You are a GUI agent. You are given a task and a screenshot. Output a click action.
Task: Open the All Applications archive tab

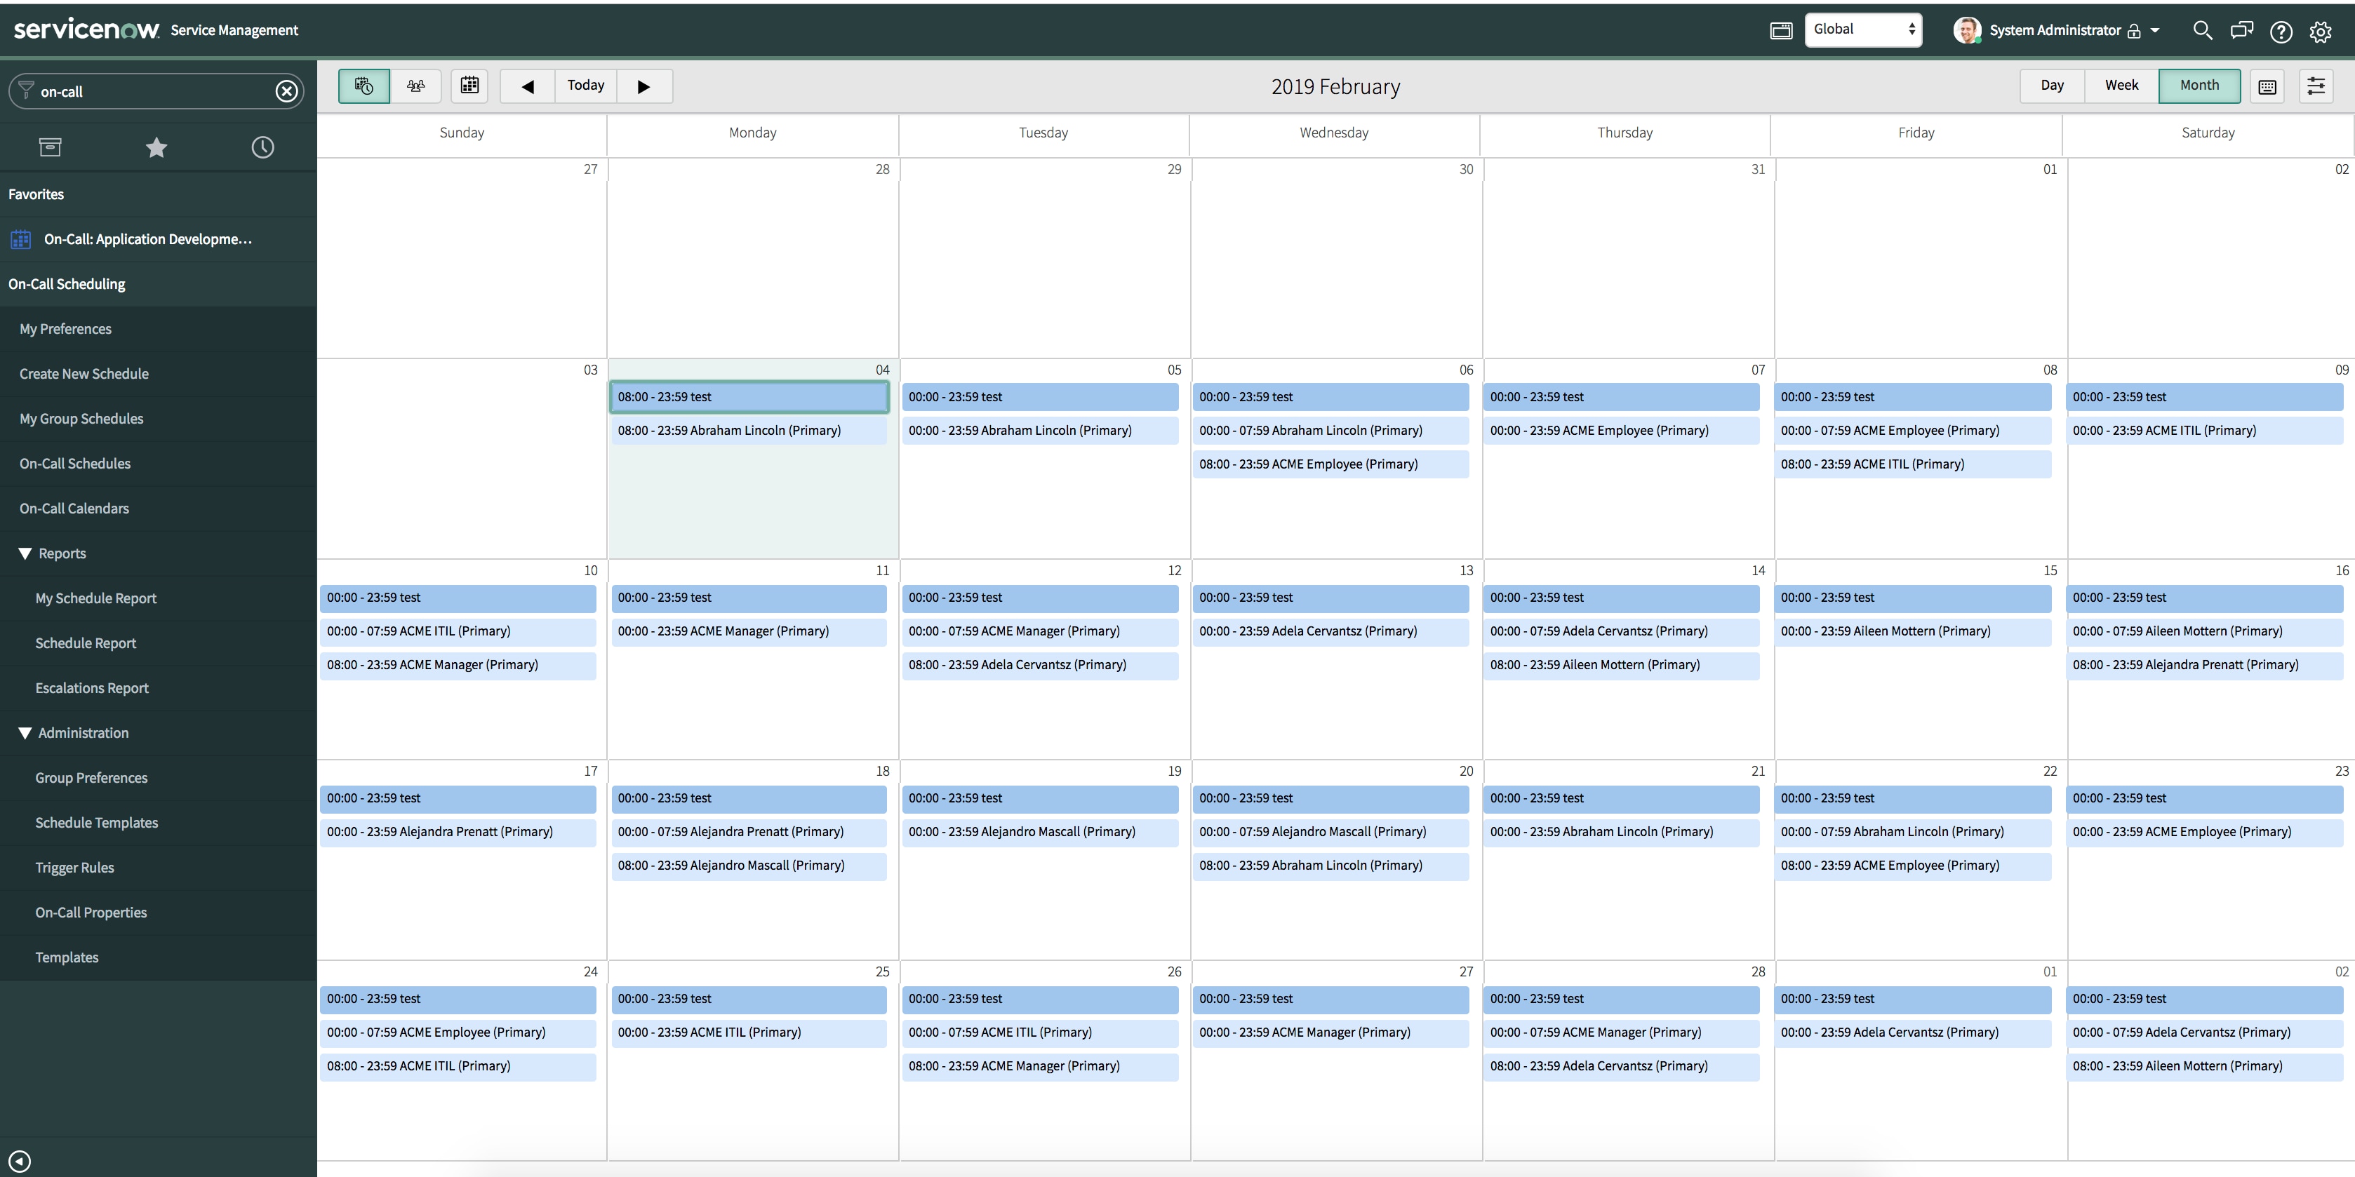(x=51, y=147)
